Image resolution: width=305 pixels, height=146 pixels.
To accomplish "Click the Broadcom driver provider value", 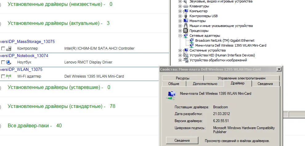I will [220, 107].
